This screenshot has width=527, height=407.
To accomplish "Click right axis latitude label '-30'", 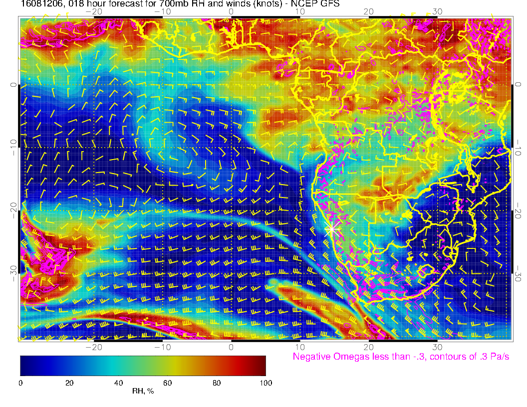I will pos(518,273).
